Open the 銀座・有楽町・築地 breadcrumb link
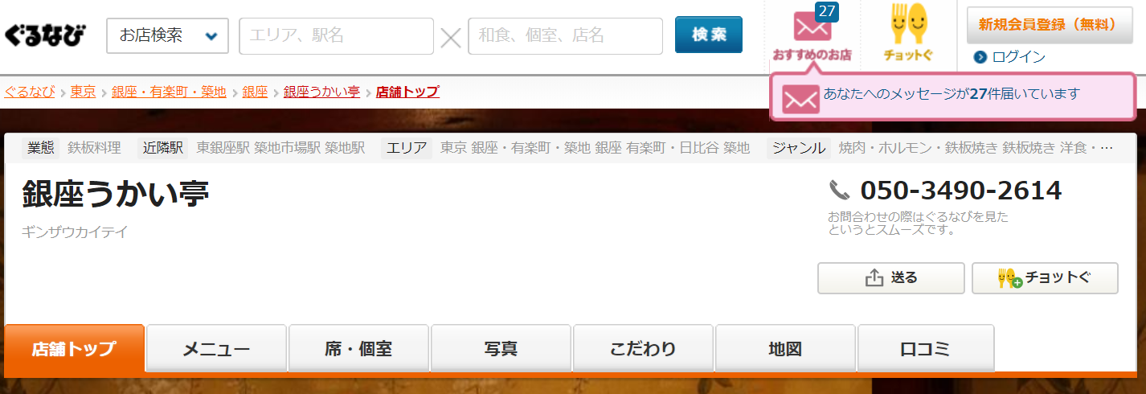 (x=169, y=92)
